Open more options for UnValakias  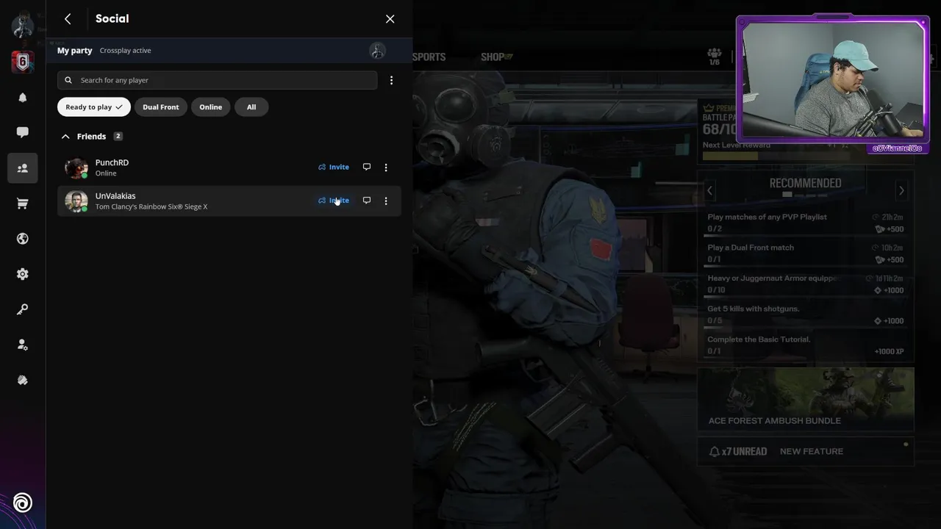[x=386, y=201]
